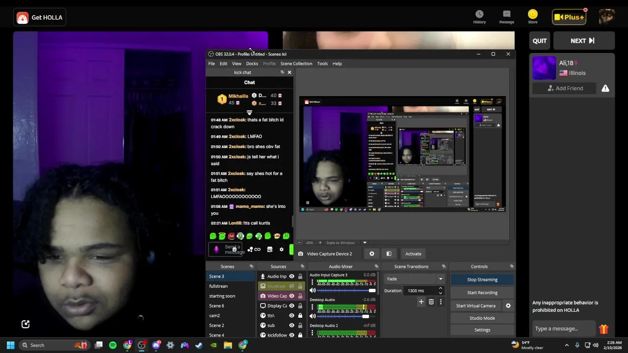This screenshot has height=353, width=628.
Task: Float the Scenes dock
Action: [251, 267]
